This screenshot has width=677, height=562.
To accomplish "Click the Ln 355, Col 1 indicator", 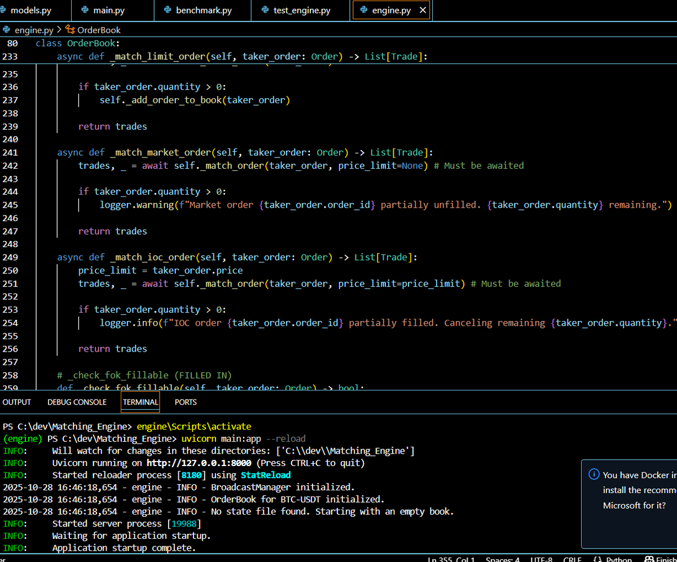I will pyautogui.click(x=452, y=559).
